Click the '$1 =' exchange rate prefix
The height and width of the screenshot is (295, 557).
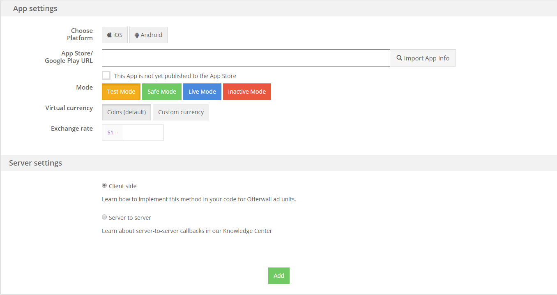coord(113,132)
